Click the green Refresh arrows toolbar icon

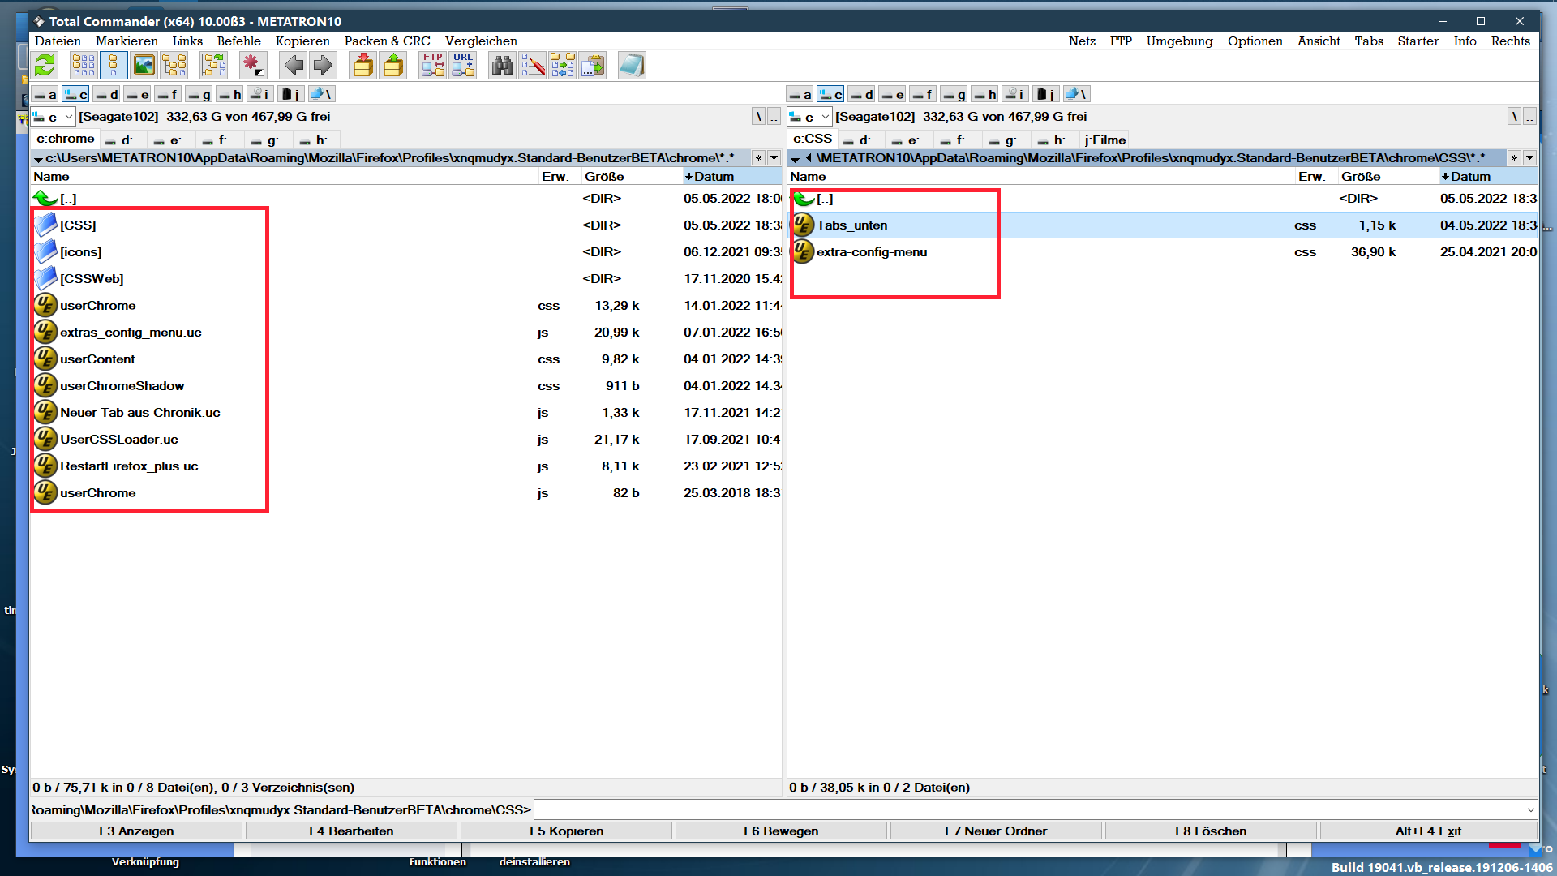click(x=45, y=66)
